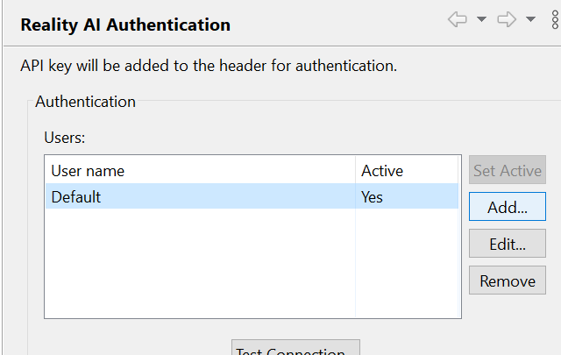Open the three-dot view menu icon
The height and width of the screenshot is (355, 561).
[x=555, y=20]
